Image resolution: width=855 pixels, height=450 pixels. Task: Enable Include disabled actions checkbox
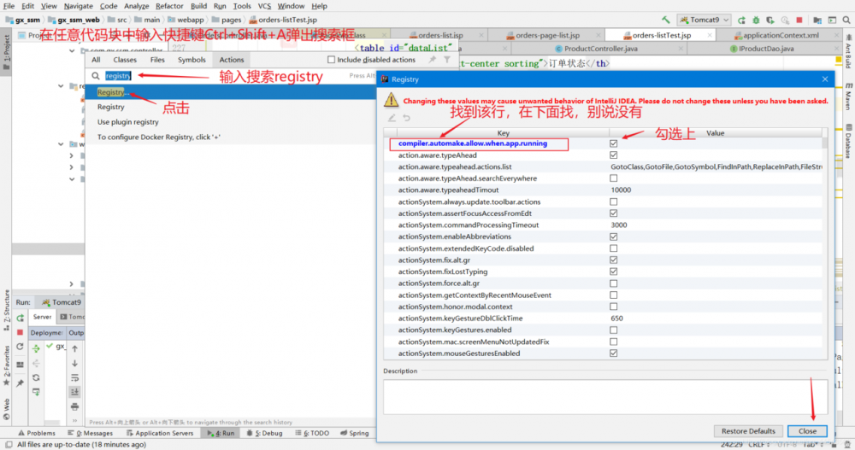331,60
